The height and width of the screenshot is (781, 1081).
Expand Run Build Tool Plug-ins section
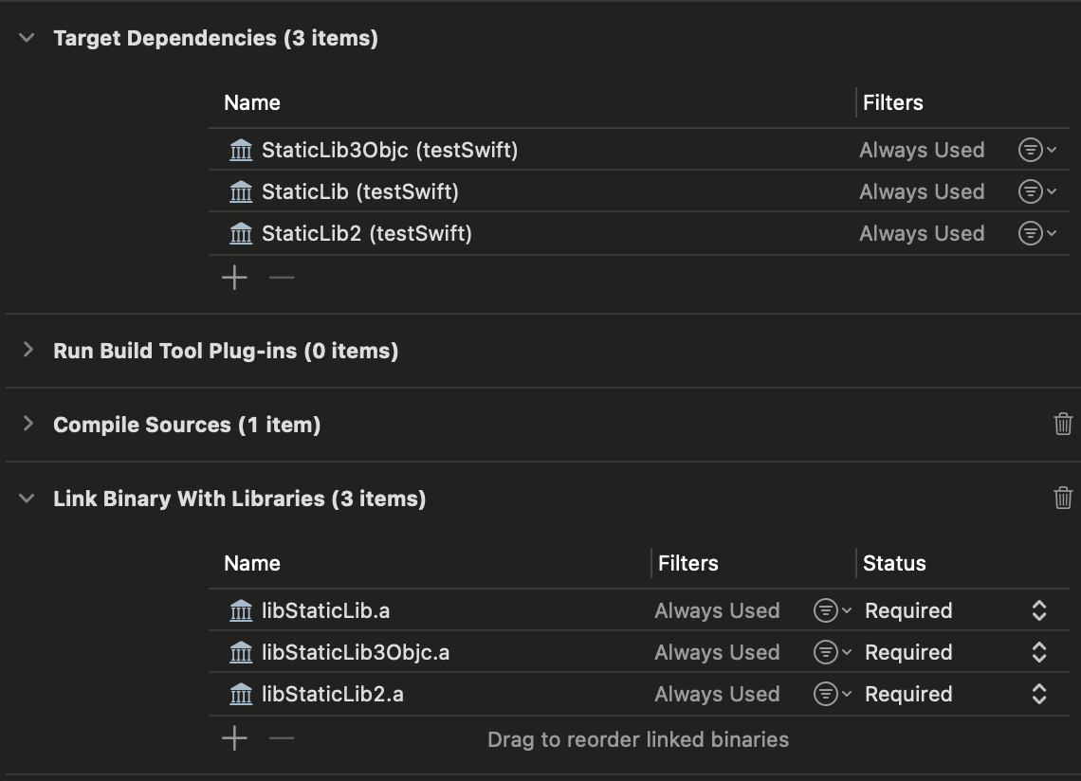pos(27,351)
